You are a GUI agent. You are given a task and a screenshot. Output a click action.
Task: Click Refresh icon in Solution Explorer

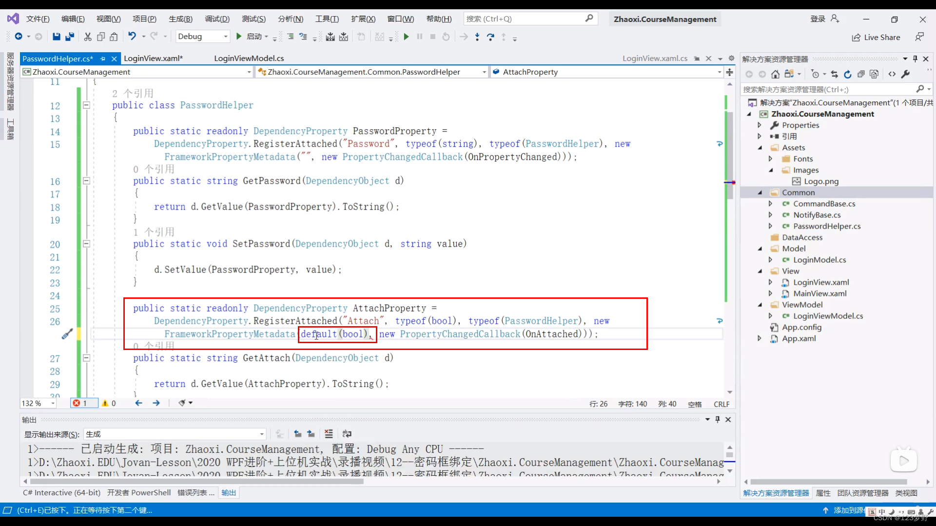click(x=848, y=74)
